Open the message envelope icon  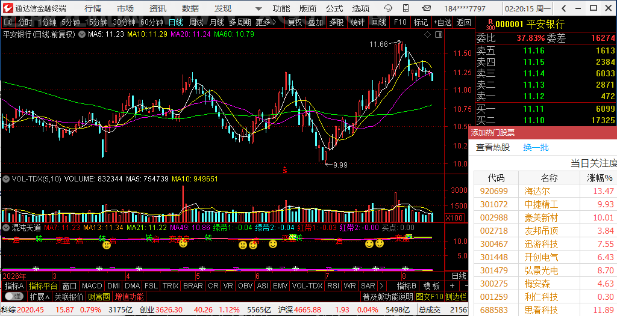coord(426,8)
